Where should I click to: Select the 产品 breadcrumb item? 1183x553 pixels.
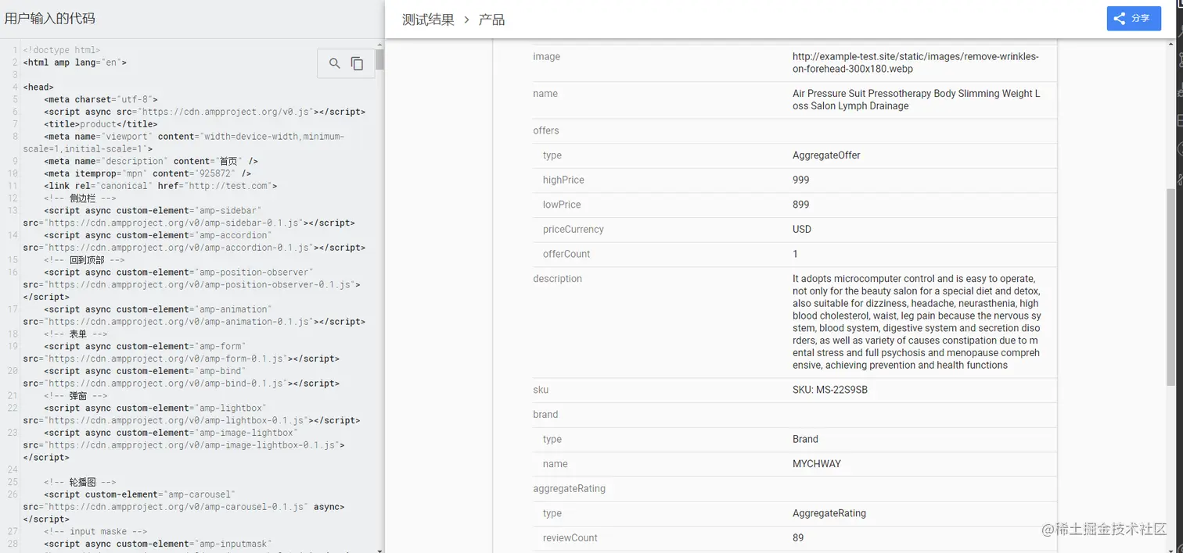491,20
